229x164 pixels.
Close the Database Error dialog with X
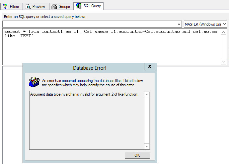point(150,67)
